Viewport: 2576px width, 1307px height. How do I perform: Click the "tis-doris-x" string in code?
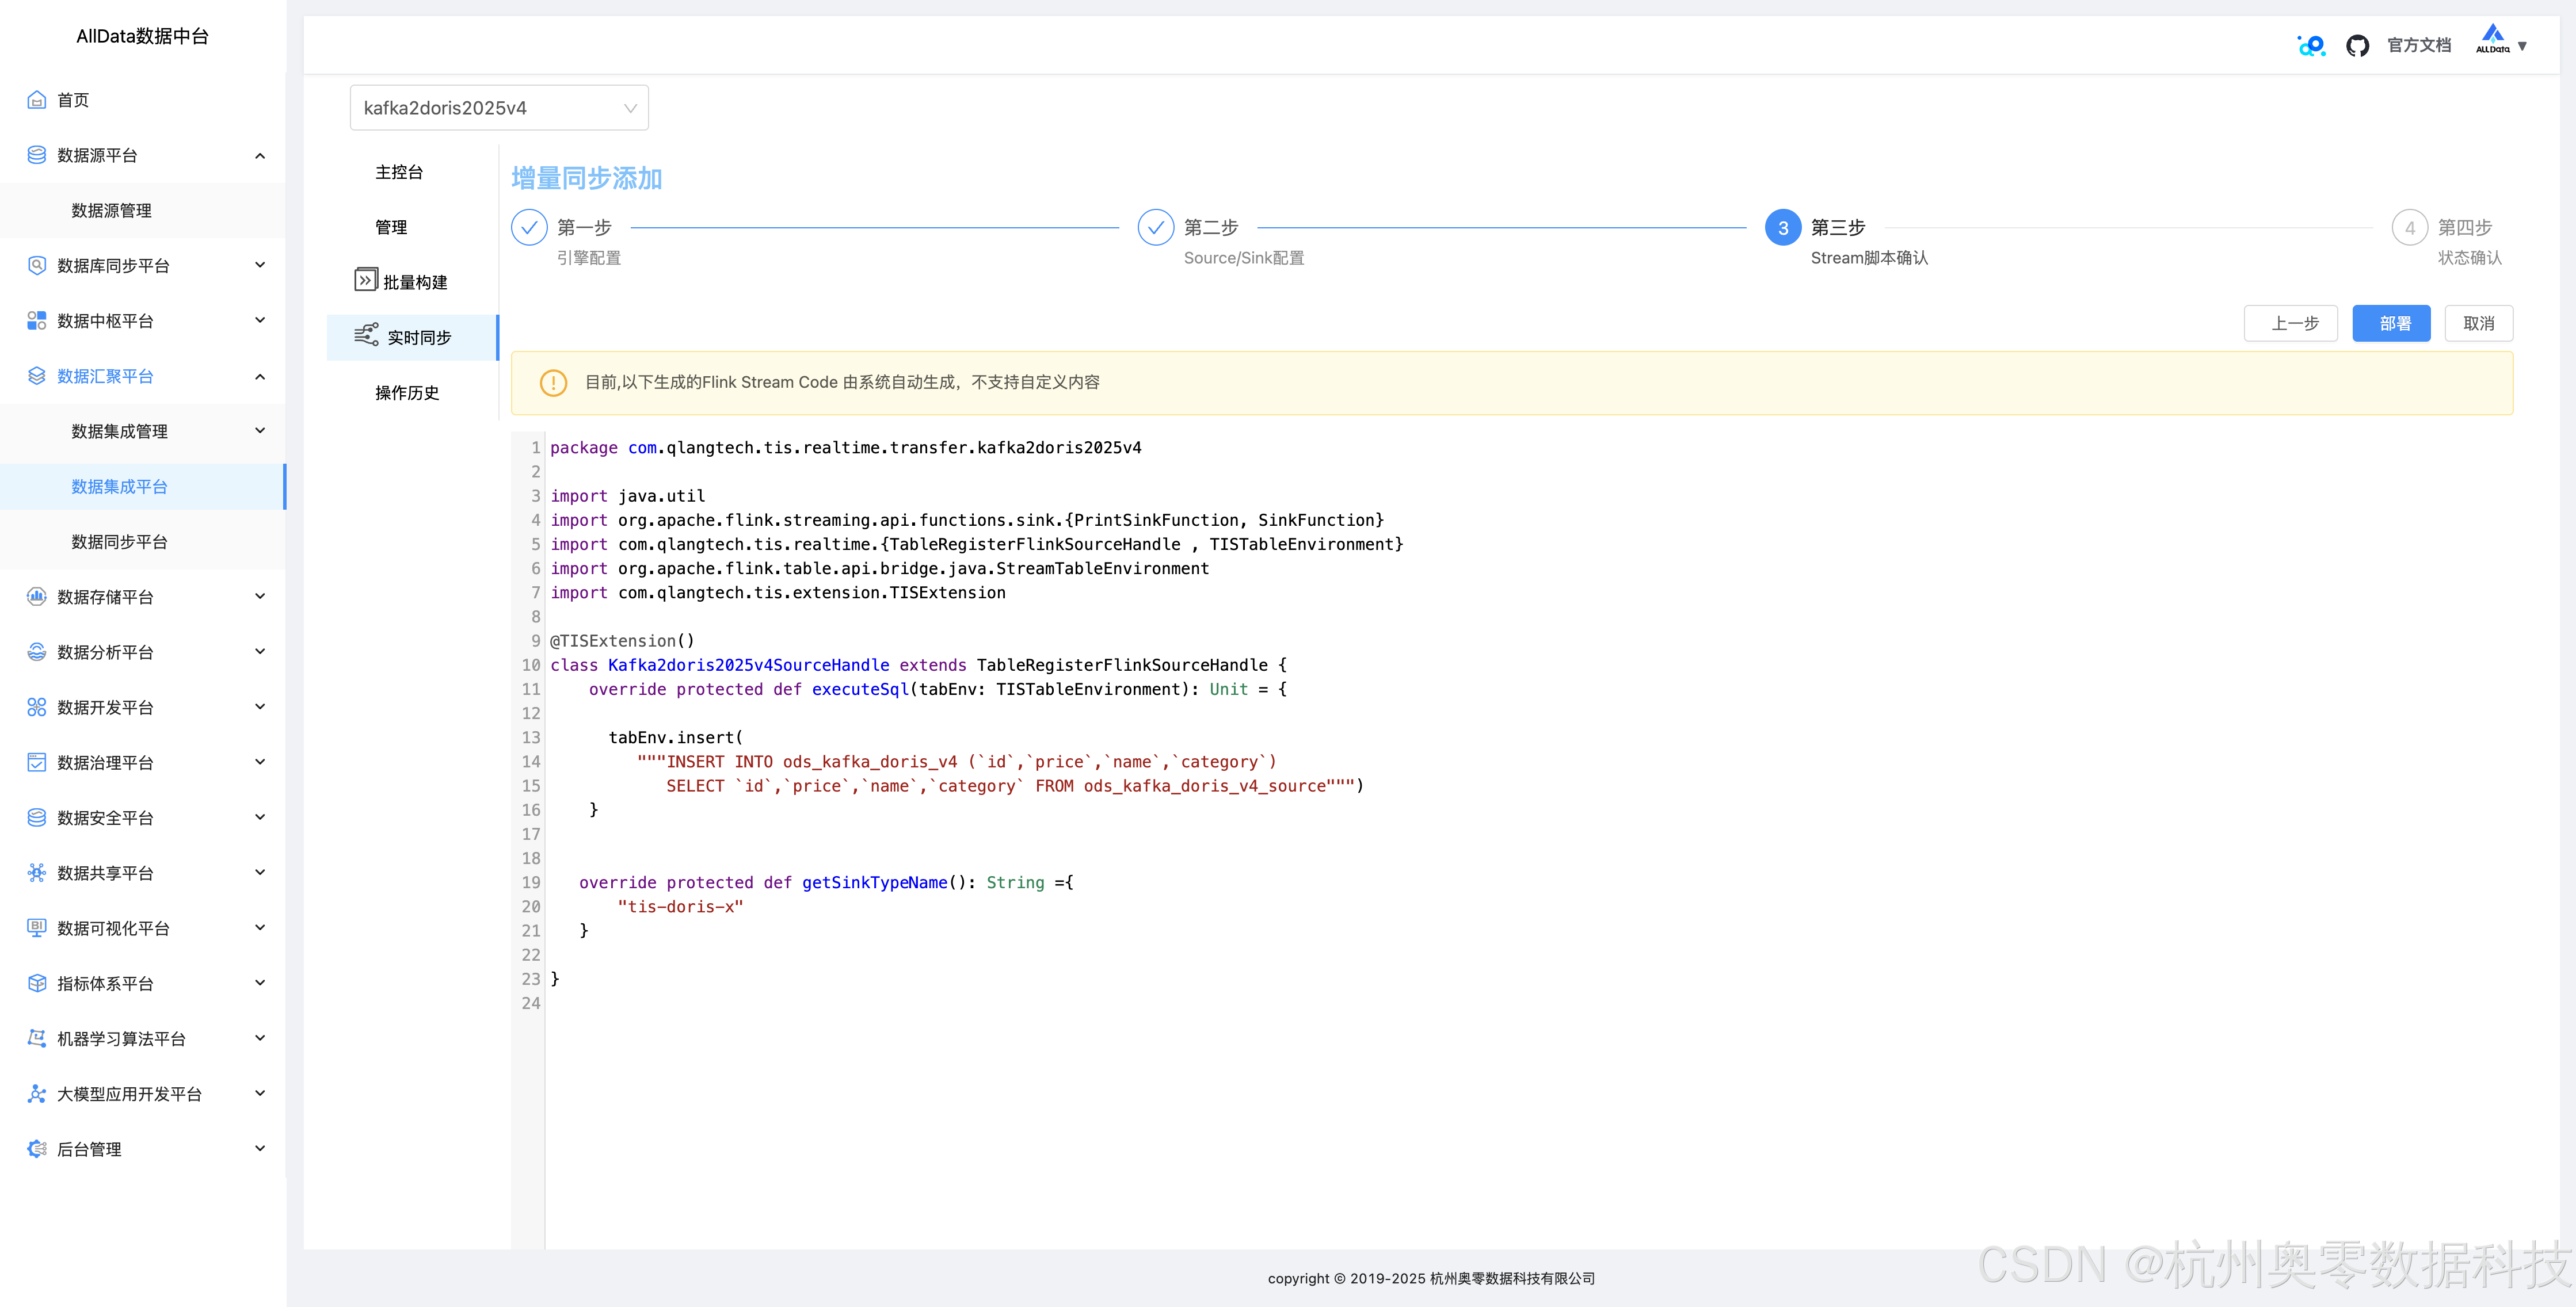680,906
